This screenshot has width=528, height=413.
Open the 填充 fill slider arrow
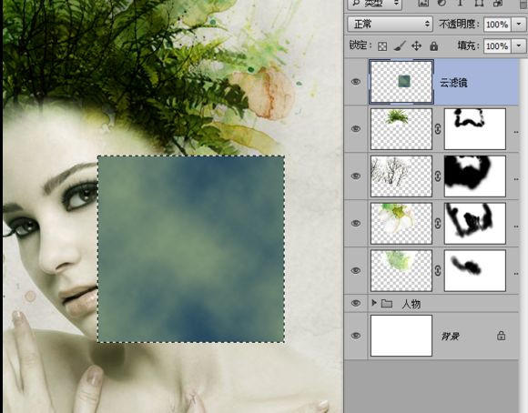coord(518,45)
